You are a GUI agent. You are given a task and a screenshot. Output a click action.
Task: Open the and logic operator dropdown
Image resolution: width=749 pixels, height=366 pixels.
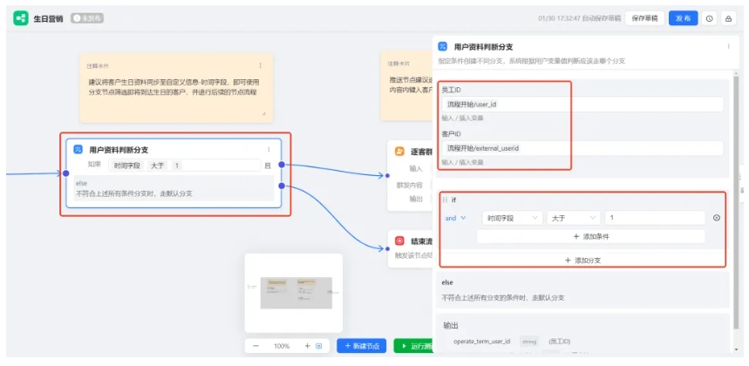455,218
